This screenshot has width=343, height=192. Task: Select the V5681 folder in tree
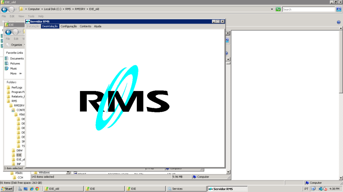tap(19, 173)
